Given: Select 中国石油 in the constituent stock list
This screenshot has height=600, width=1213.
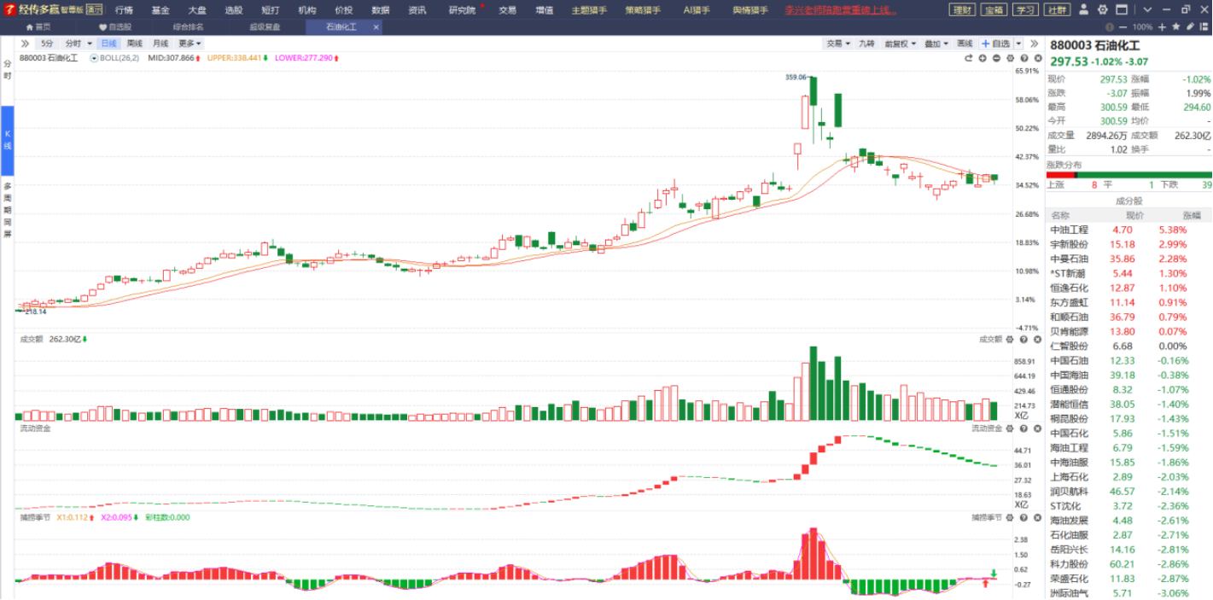Looking at the screenshot, I should click(x=1069, y=361).
